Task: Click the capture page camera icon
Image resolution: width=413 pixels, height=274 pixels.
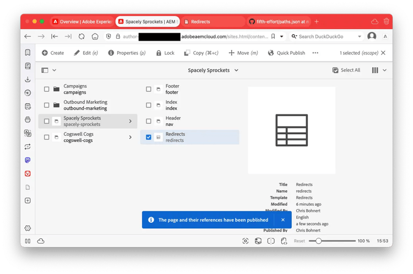Action: pos(245,241)
